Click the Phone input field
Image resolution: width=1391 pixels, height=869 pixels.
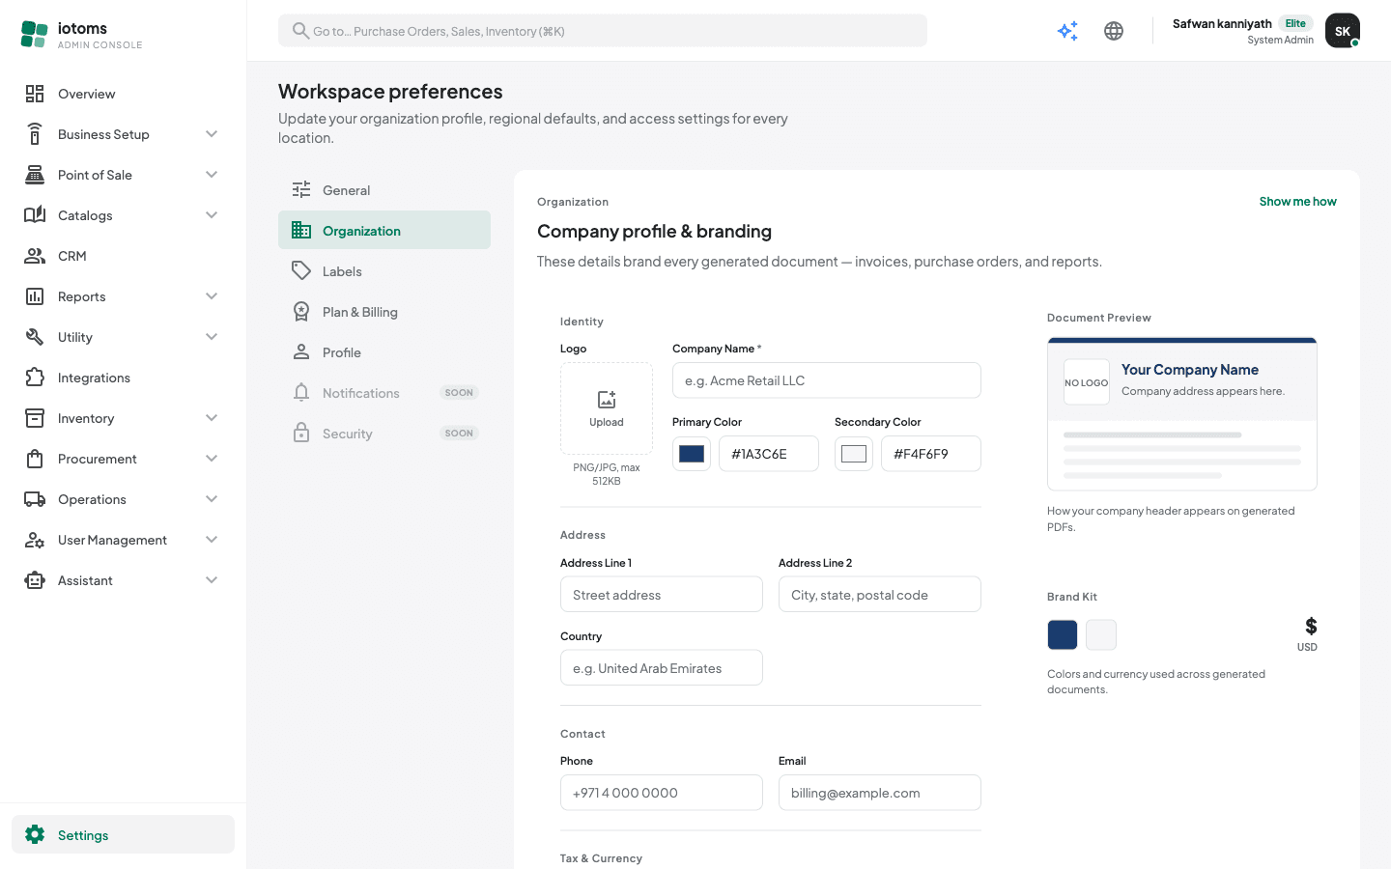[x=662, y=793]
